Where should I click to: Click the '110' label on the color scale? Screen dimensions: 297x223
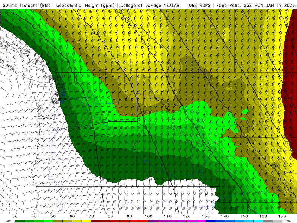168,216
